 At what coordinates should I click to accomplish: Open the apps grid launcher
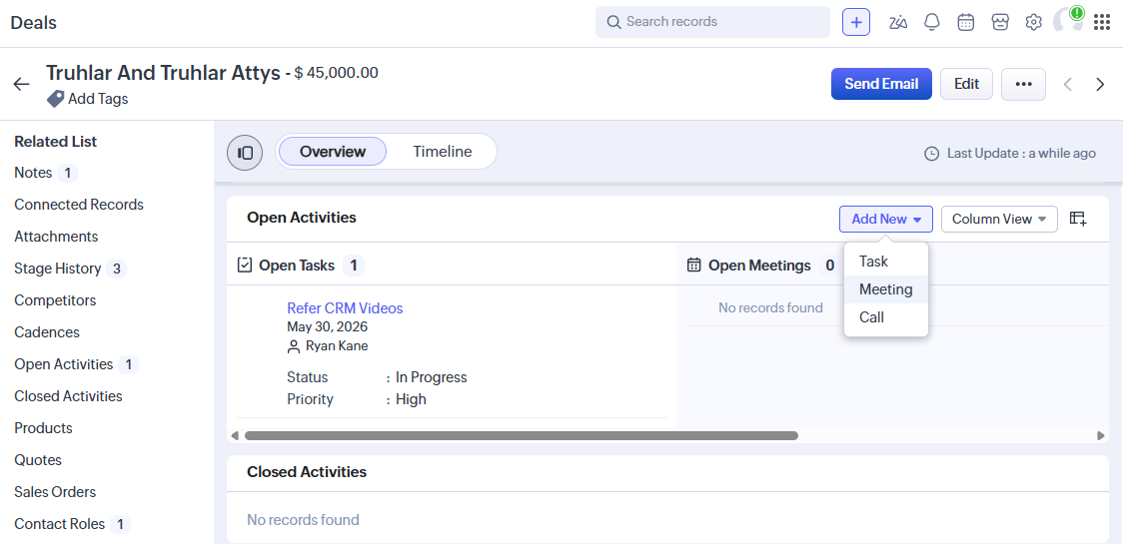click(1101, 22)
